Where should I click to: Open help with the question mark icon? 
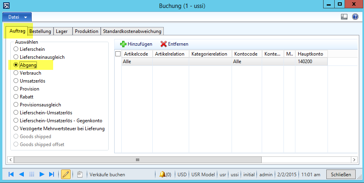tap(355, 17)
